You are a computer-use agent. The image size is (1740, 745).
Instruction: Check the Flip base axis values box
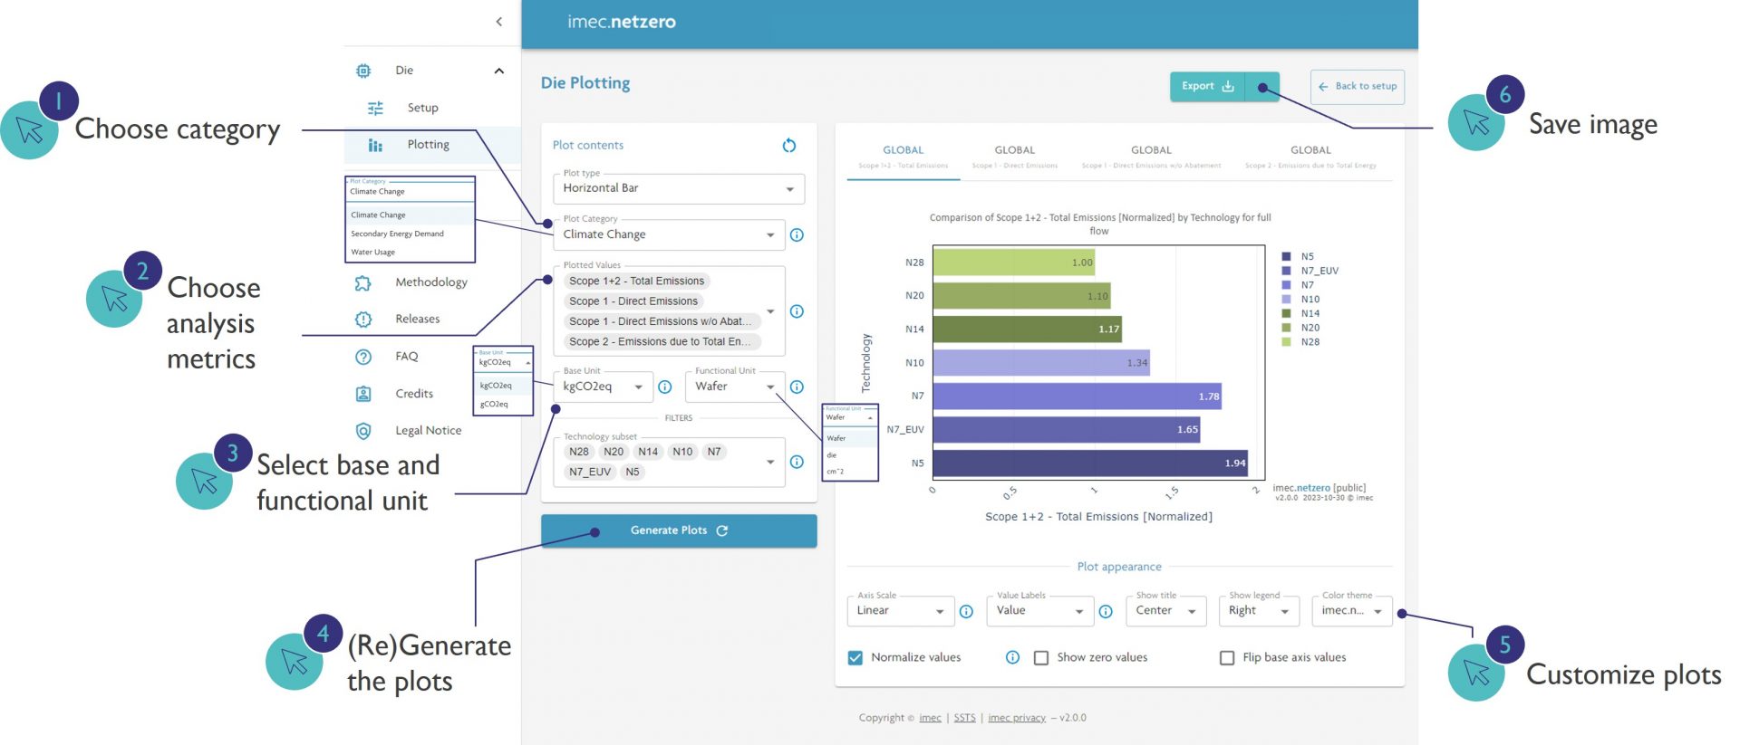[x=1227, y=658]
